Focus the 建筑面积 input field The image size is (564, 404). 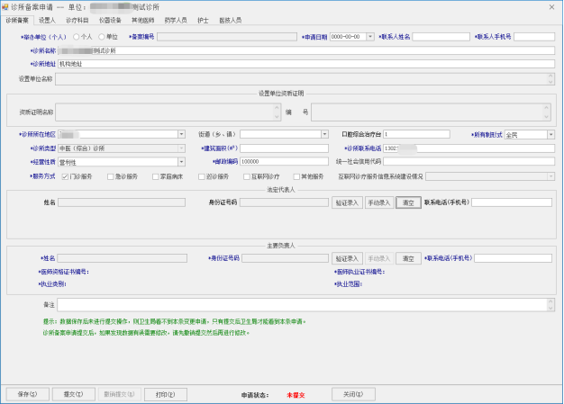pyautogui.click(x=284, y=148)
